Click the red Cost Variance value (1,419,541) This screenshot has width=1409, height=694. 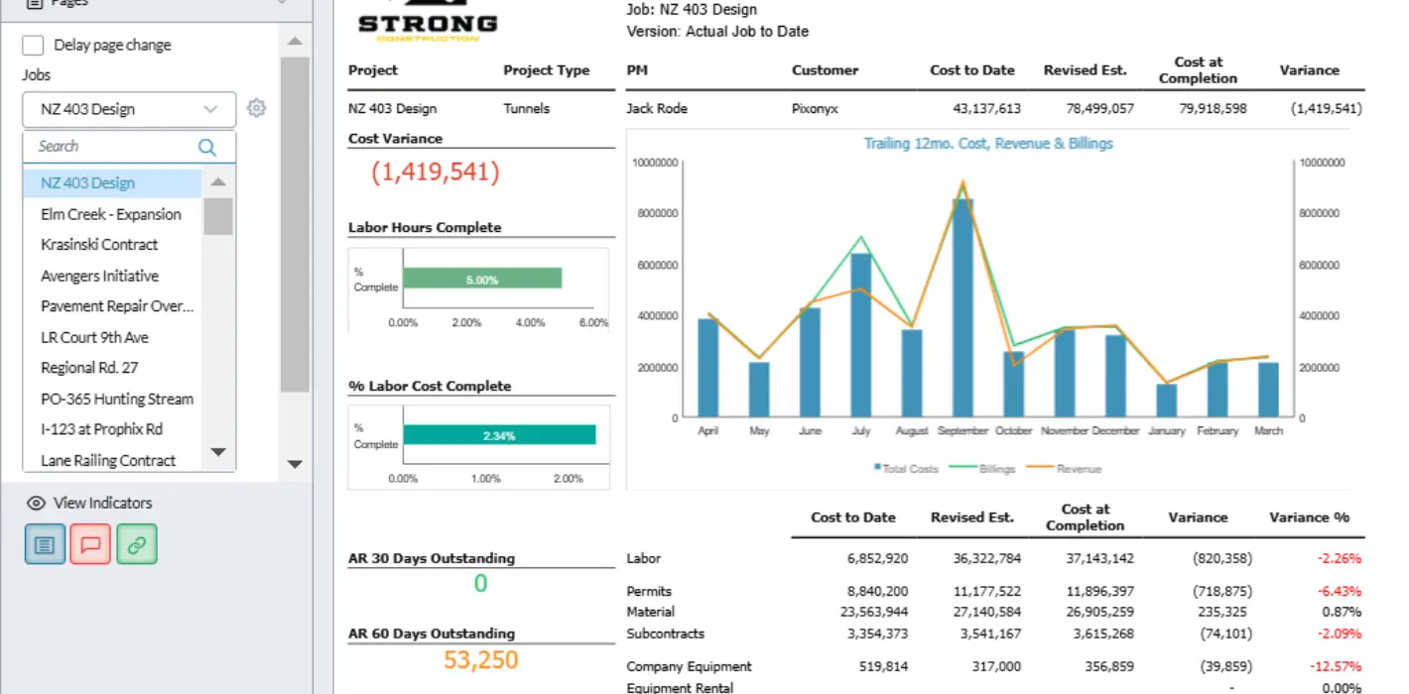(436, 173)
